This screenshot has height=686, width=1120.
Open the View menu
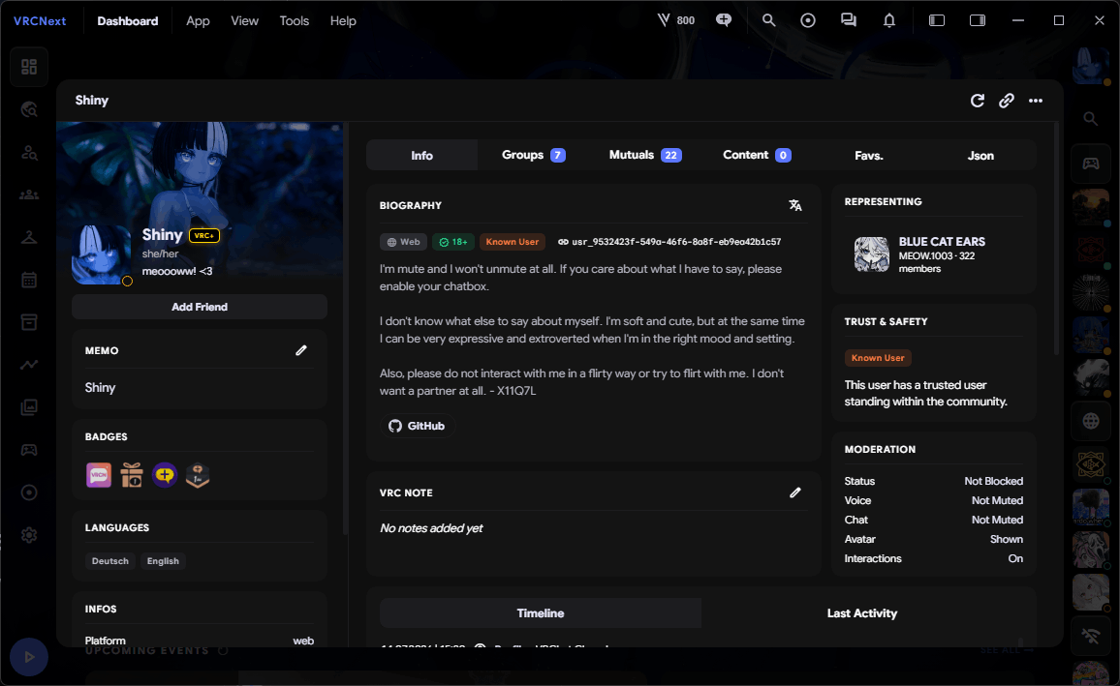[244, 20]
